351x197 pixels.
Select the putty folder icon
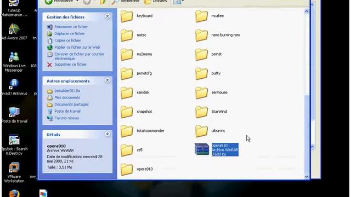[201, 73]
